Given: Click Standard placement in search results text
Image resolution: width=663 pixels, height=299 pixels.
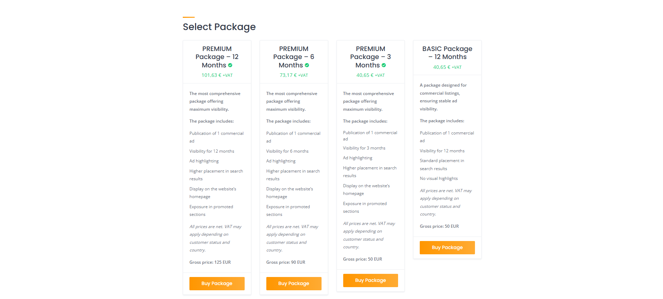Looking at the screenshot, I should (x=442, y=165).
